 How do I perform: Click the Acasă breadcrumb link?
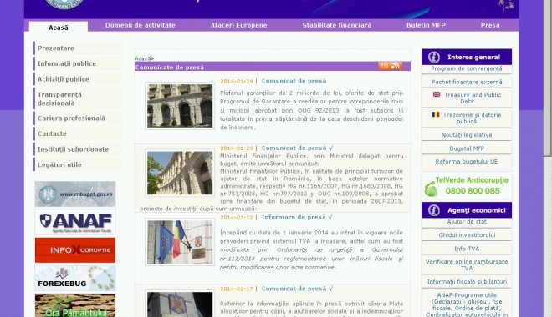pos(144,58)
